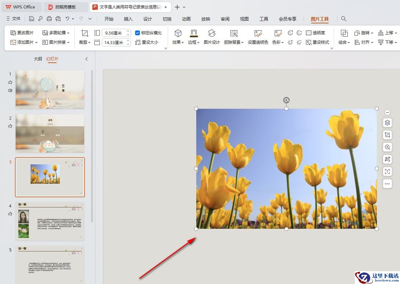
Task: Open the 效果 effects menu
Action: (178, 37)
